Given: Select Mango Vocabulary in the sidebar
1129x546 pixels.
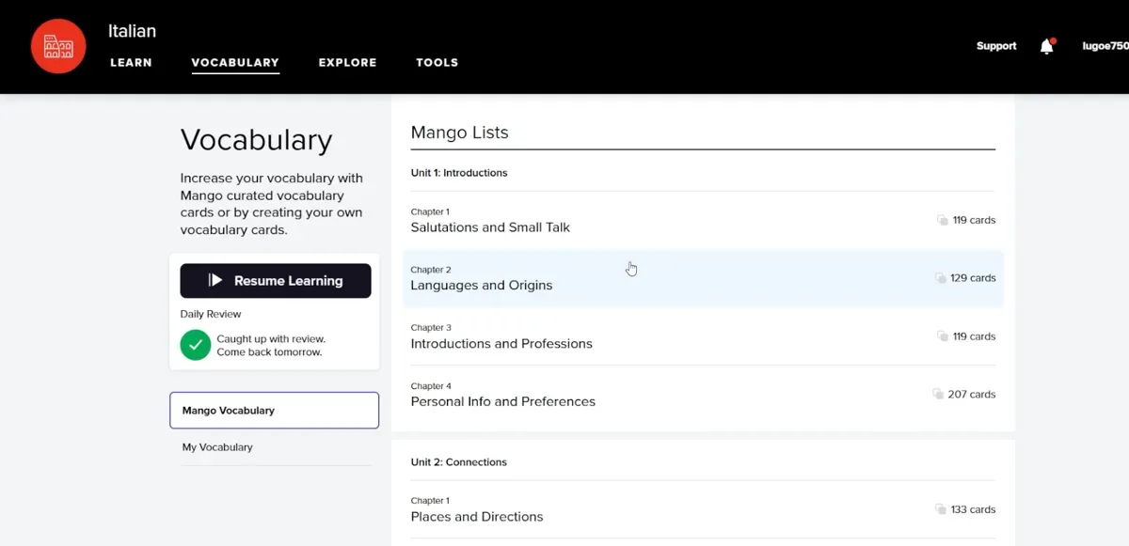Looking at the screenshot, I should click(274, 411).
